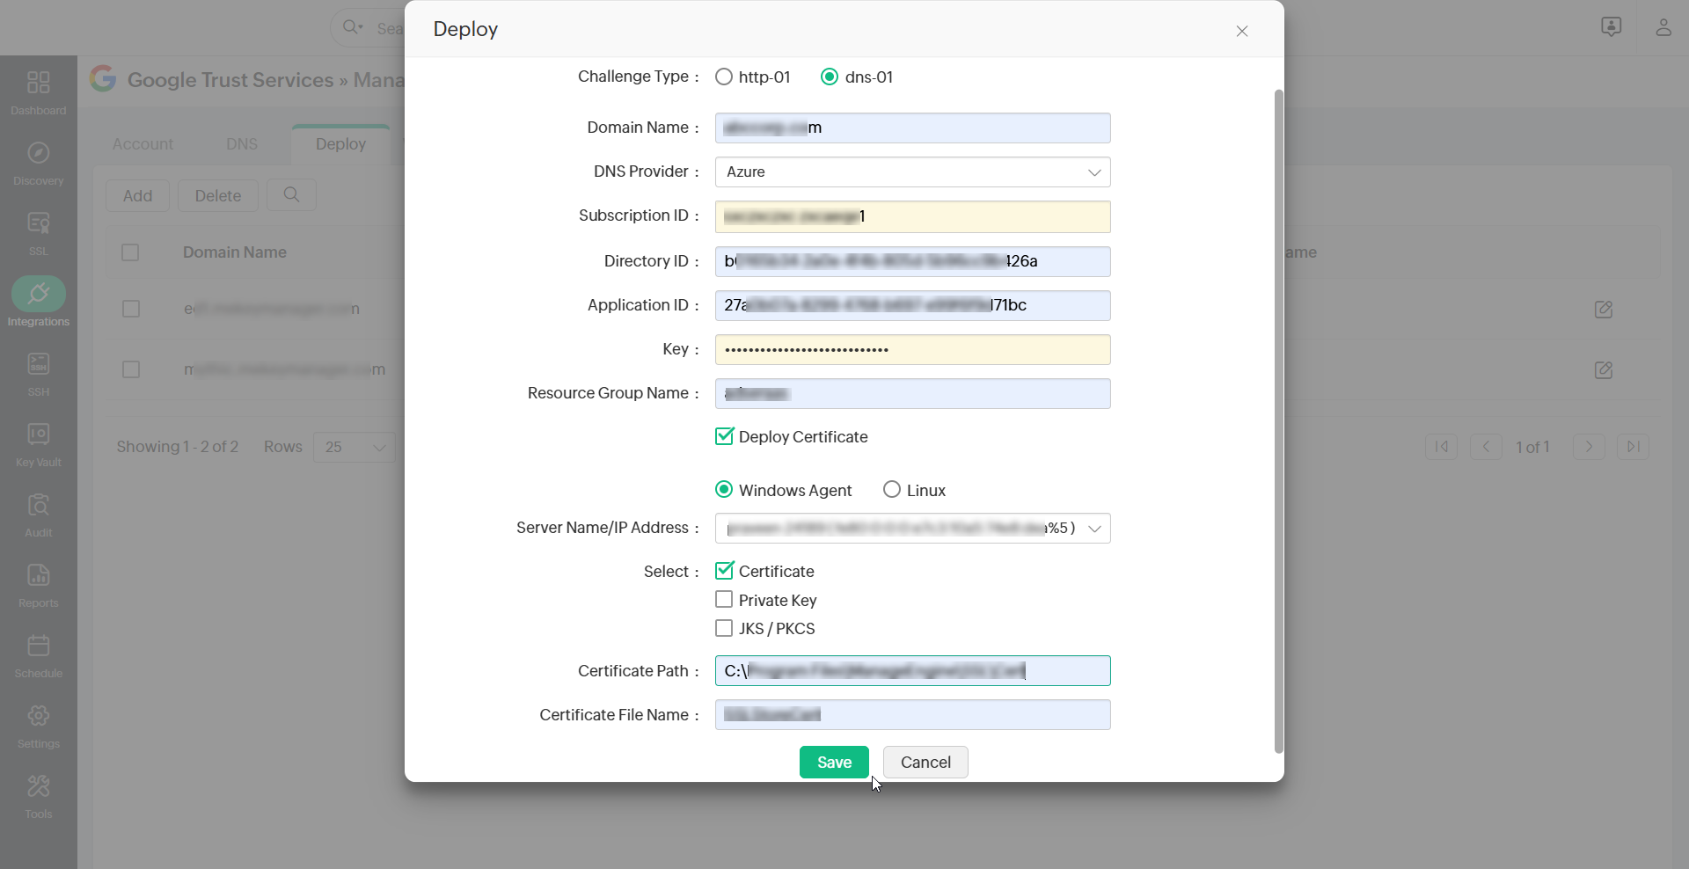The image size is (1689, 869).
Task: Check the Private Key checkbox
Action: (724, 600)
